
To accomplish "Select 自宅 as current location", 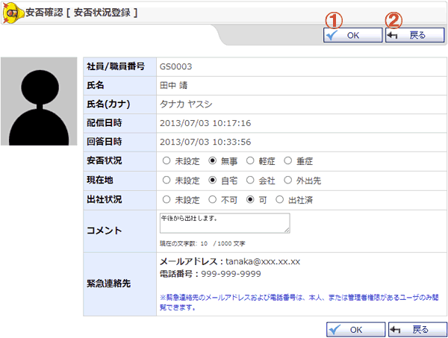I will pyautogui.click(x=212, y=180).
